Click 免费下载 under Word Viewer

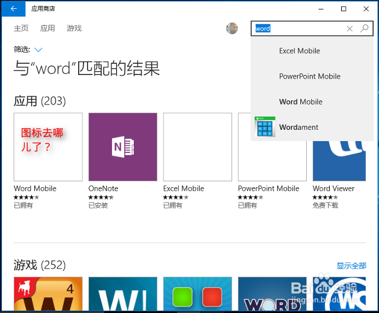pyautogui.click(x=325, y=206)
